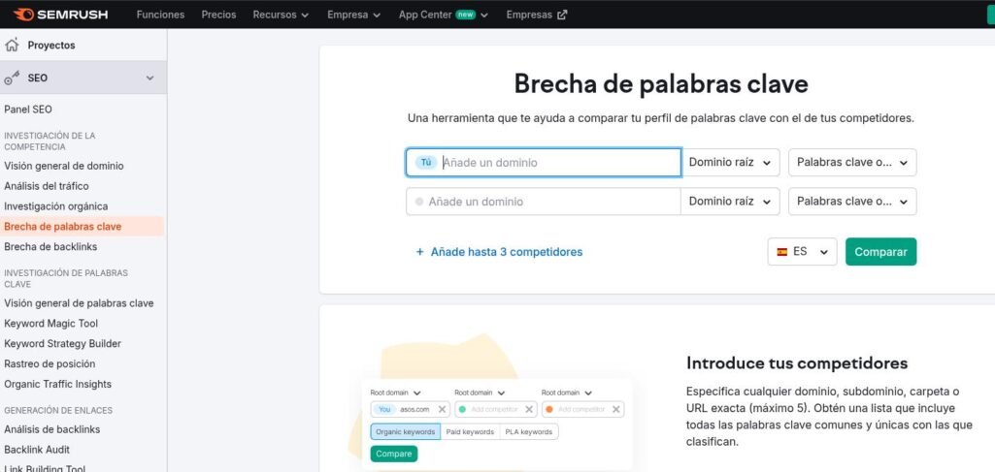Open first row 'Dominio raíz' dropdown
The height and width of the screenshot is (472, 995).
pos(730,163)
